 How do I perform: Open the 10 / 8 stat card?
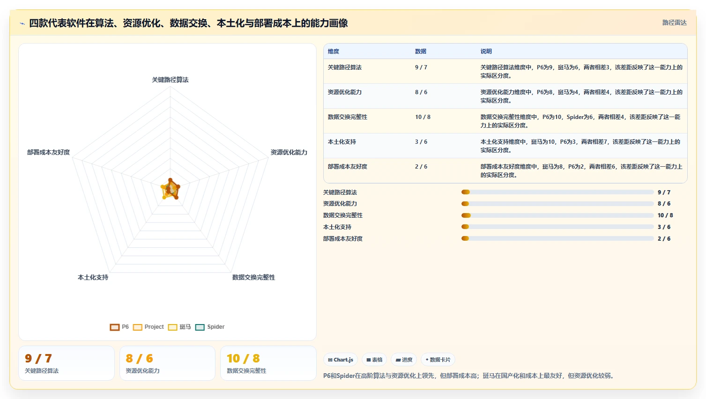(268, 363)
